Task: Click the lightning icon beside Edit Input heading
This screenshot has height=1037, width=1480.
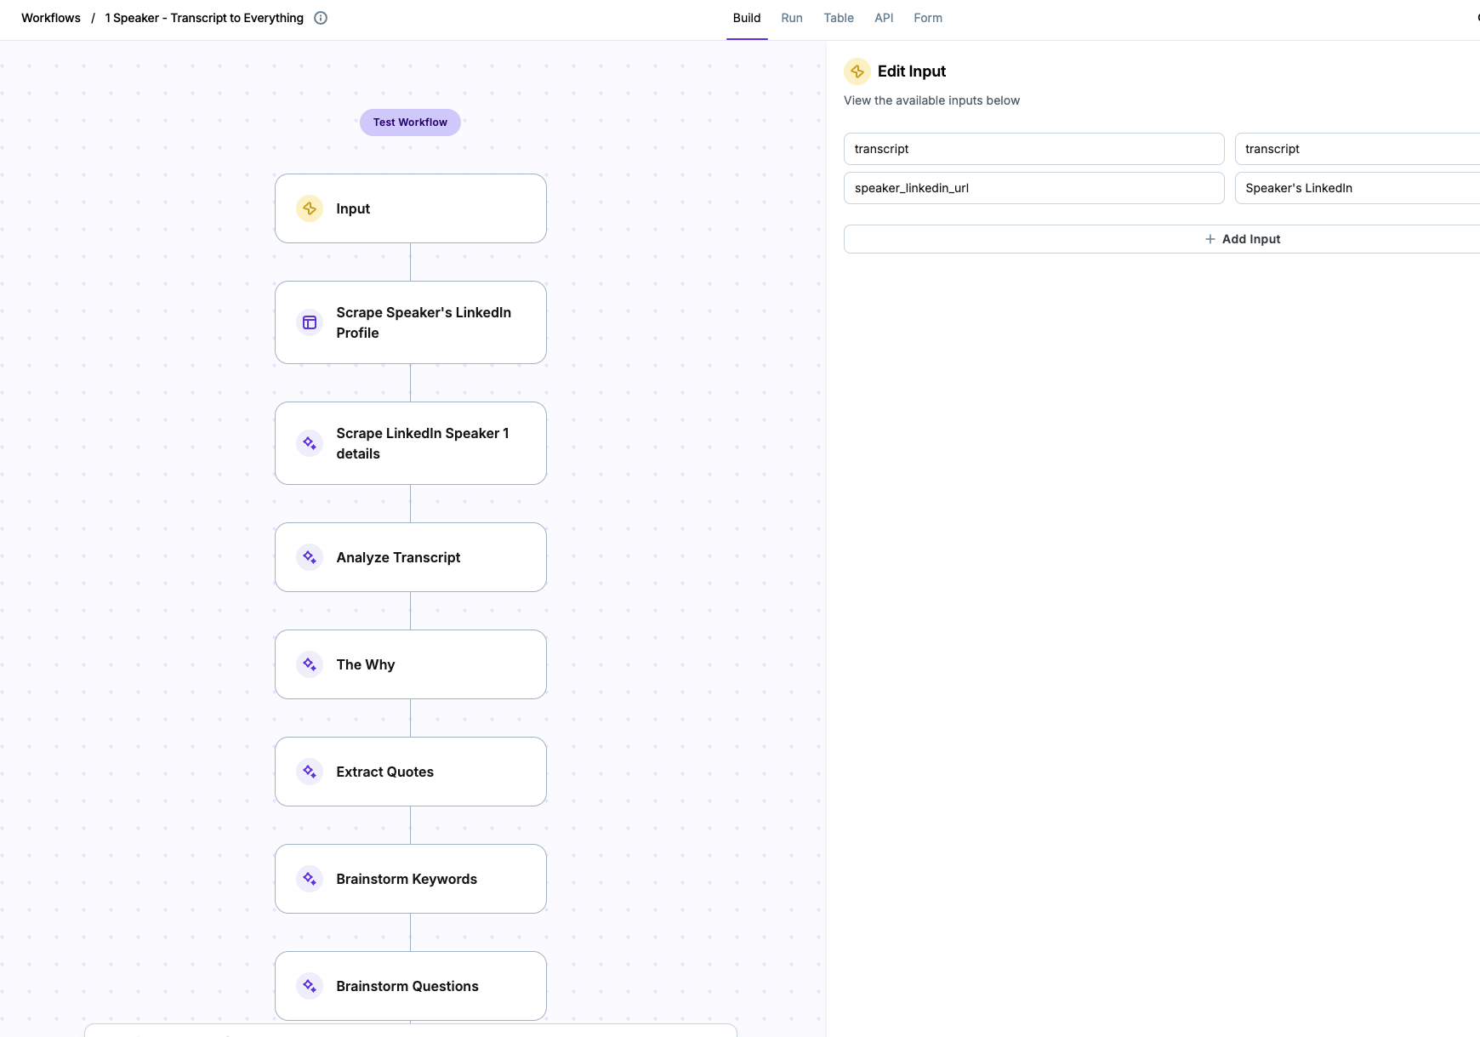Action: click(x=857, y=71)
